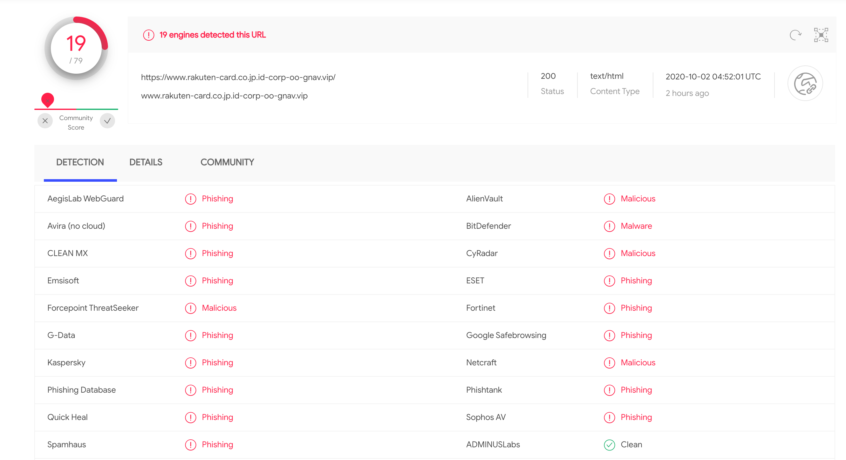Image resolution: width=846 pixels, height=460 pixels.
Task: Click the ADMINUSLabs green clean checkmark icon
Action: click(609, 444)
